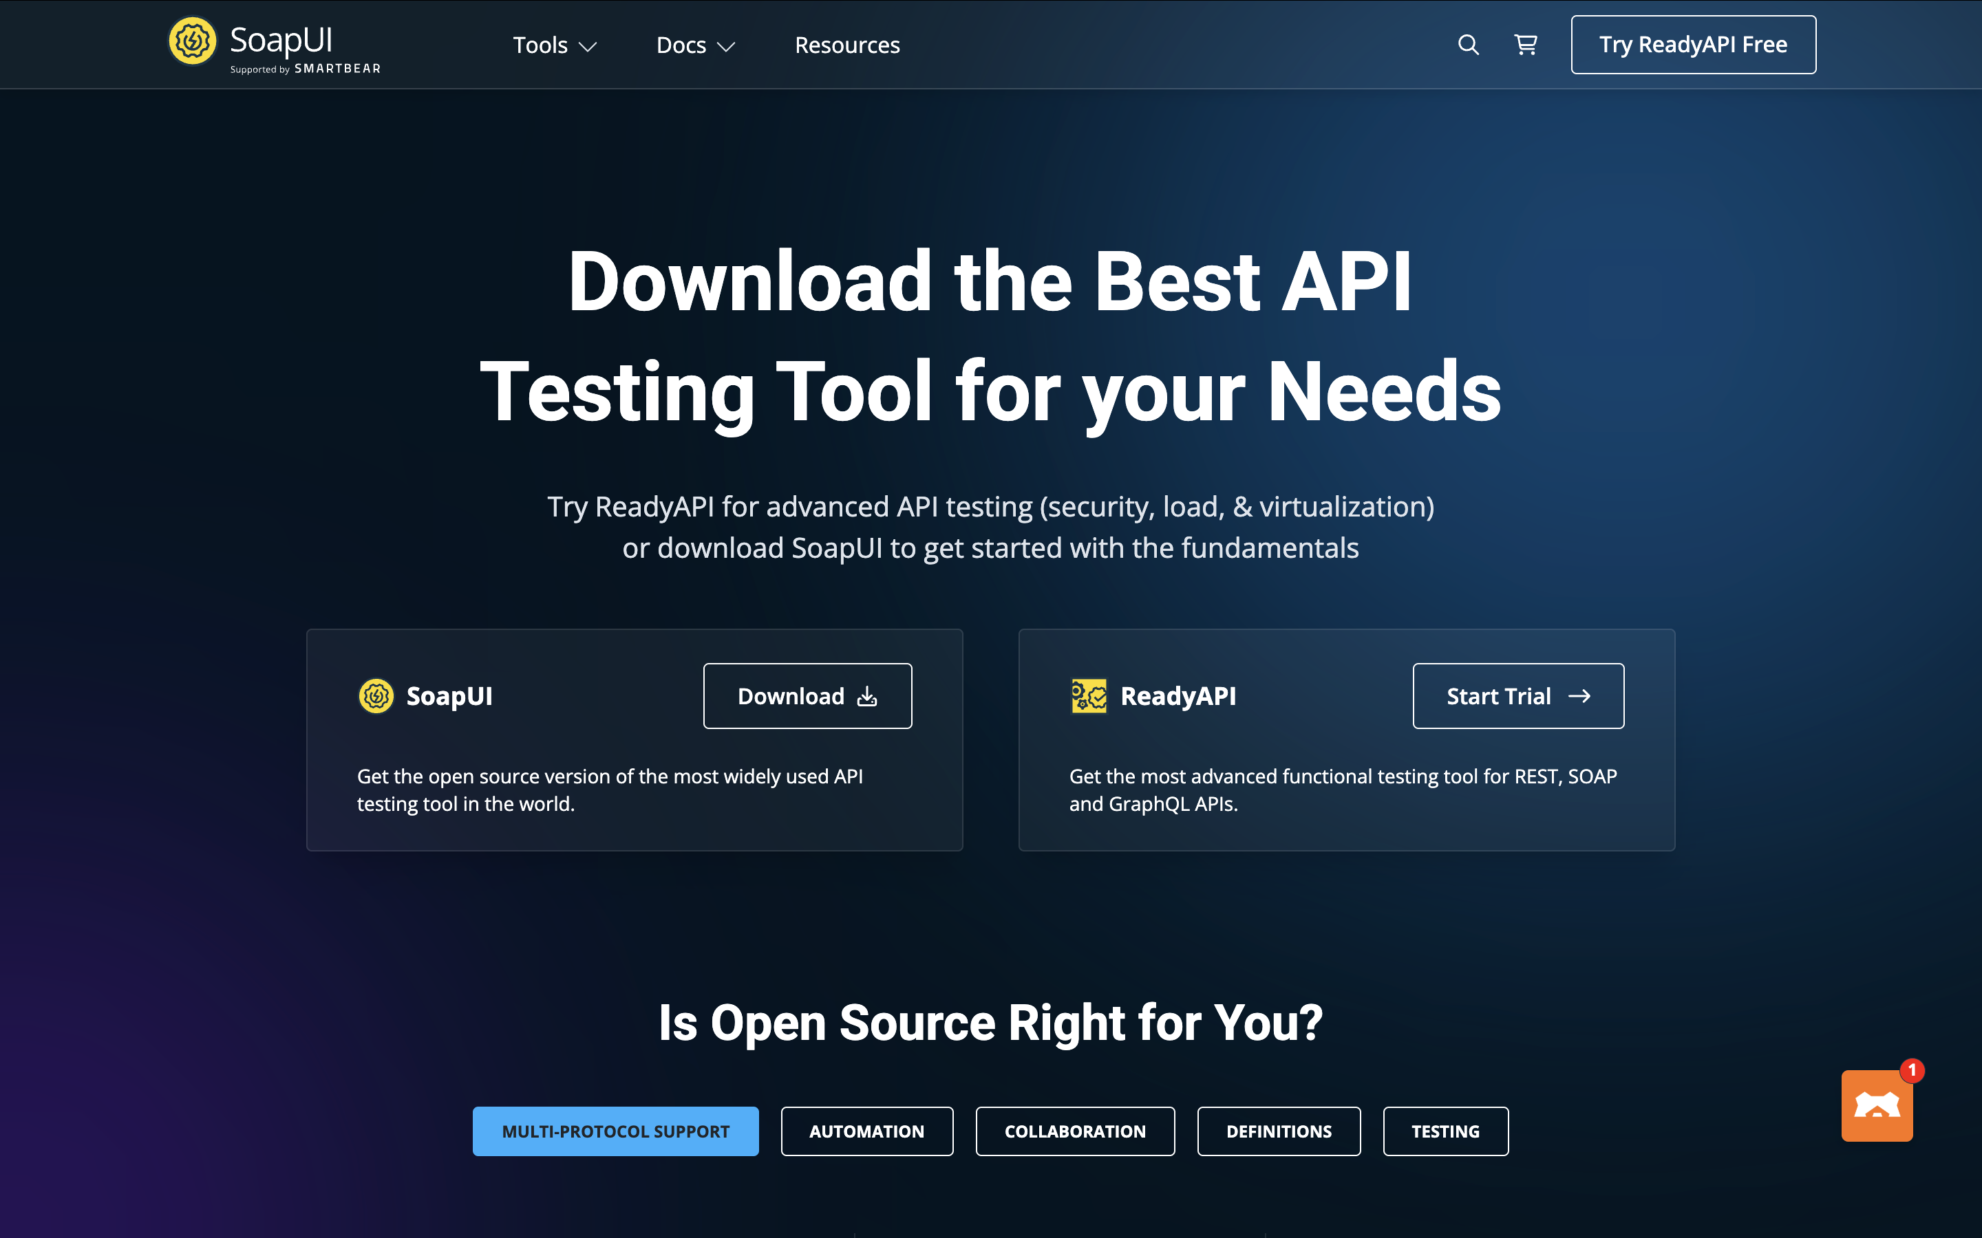Start a ReadyAPI trial
The width and height of the screenshot is (1982, 1238).
pyautogui.click(x=1517, y=695)
